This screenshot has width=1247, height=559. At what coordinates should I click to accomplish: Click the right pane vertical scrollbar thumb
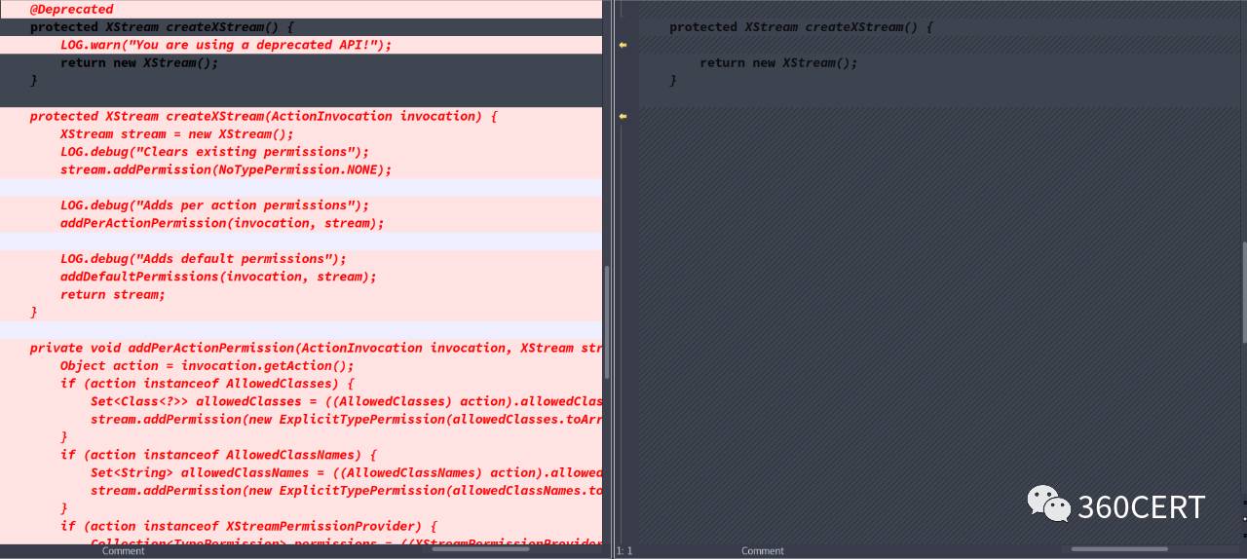tap(1244, 292)
